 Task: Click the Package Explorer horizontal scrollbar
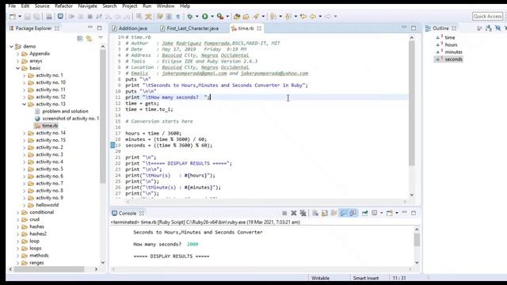coord(48,269)
